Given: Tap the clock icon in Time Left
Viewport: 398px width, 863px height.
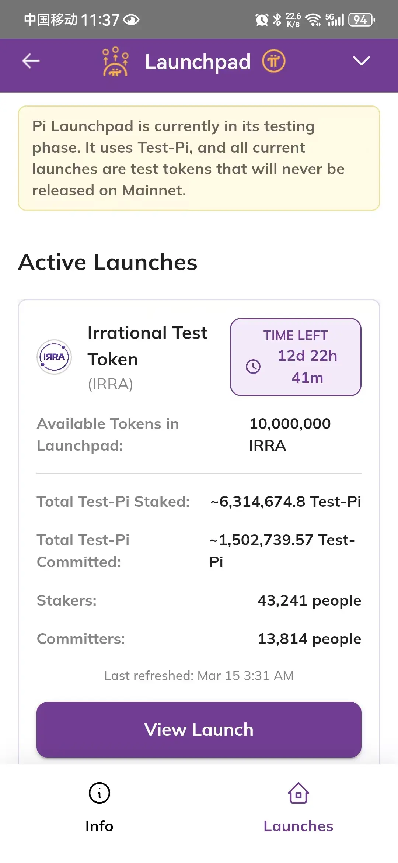Looking at the screenshot, I should 253,367.
